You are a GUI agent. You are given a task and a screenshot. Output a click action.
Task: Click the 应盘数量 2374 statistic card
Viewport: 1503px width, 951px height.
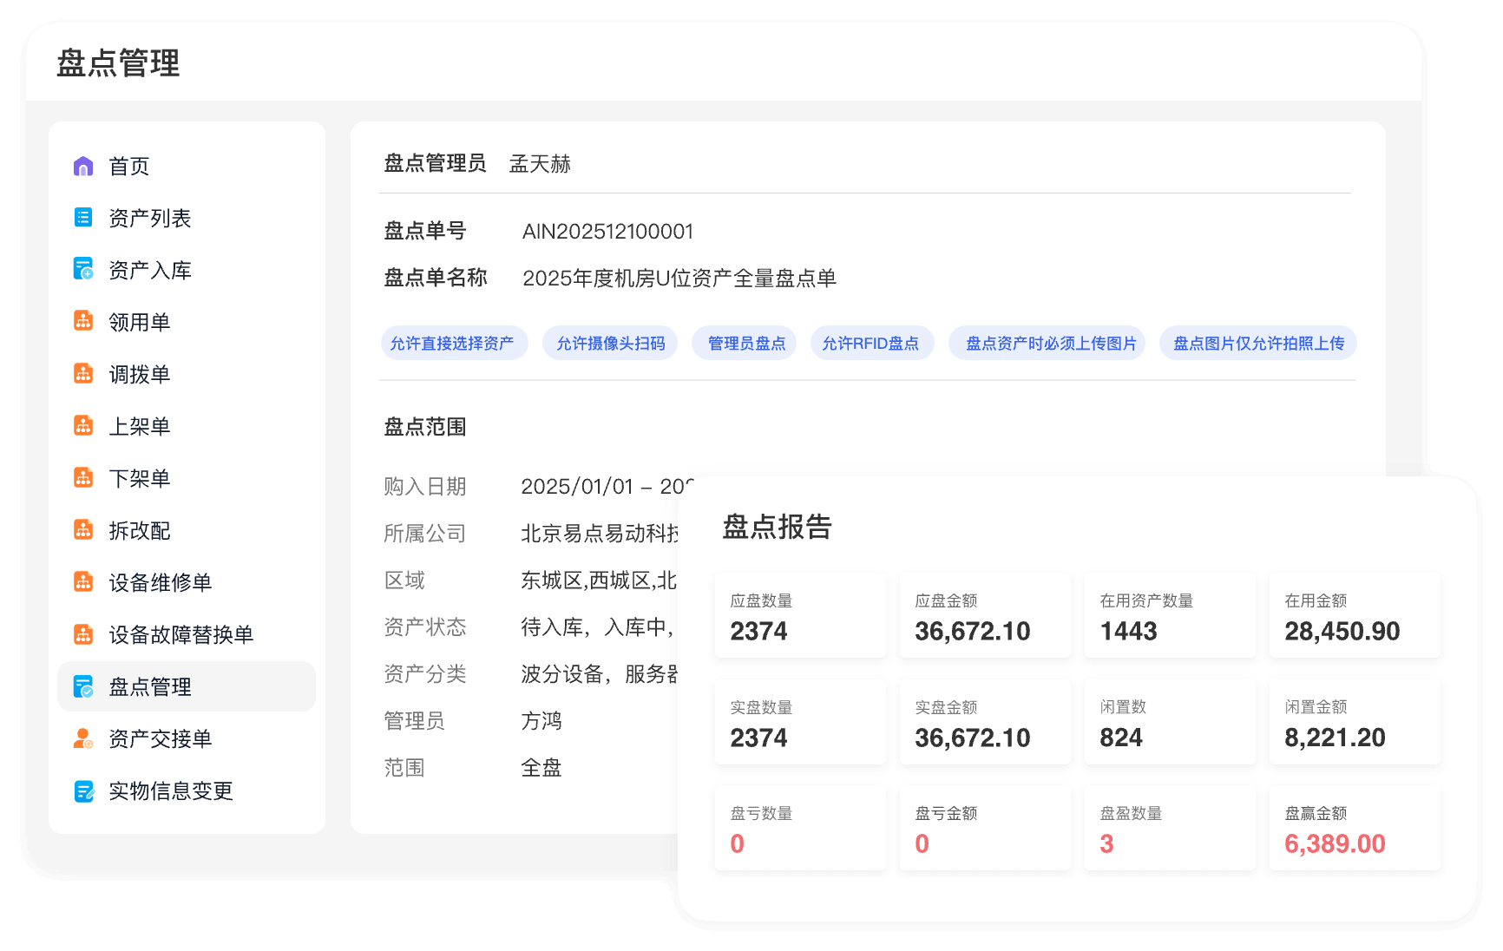point(799,616)
